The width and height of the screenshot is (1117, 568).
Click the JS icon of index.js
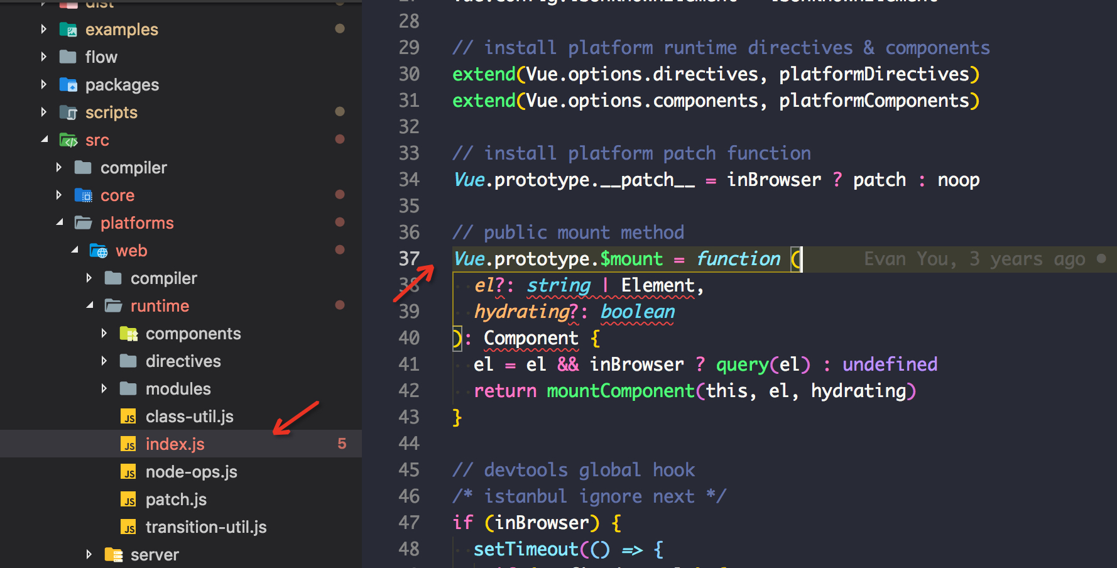click(x=128, y=444)
